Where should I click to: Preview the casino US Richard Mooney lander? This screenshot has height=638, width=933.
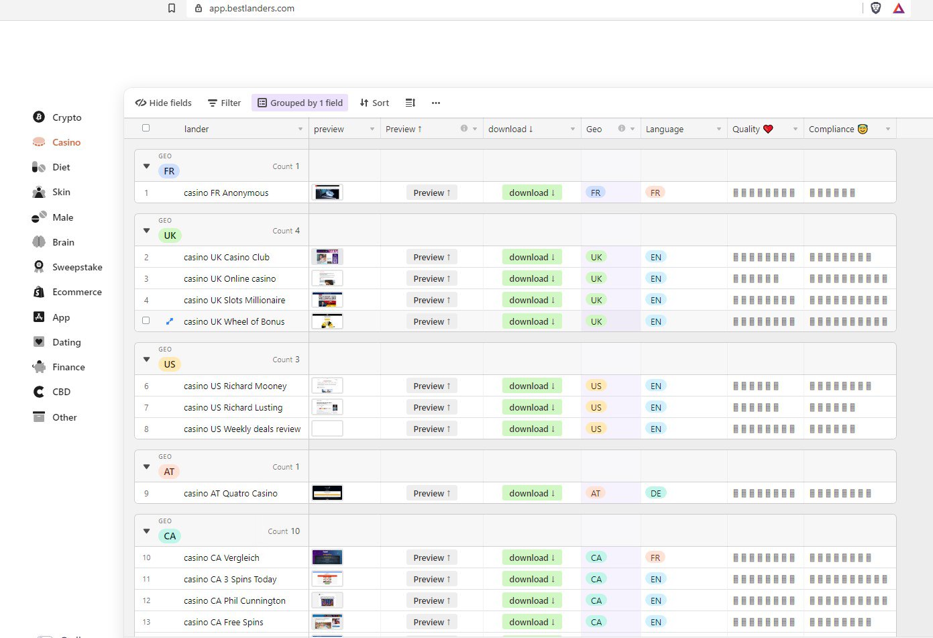[x=431, y=386]
